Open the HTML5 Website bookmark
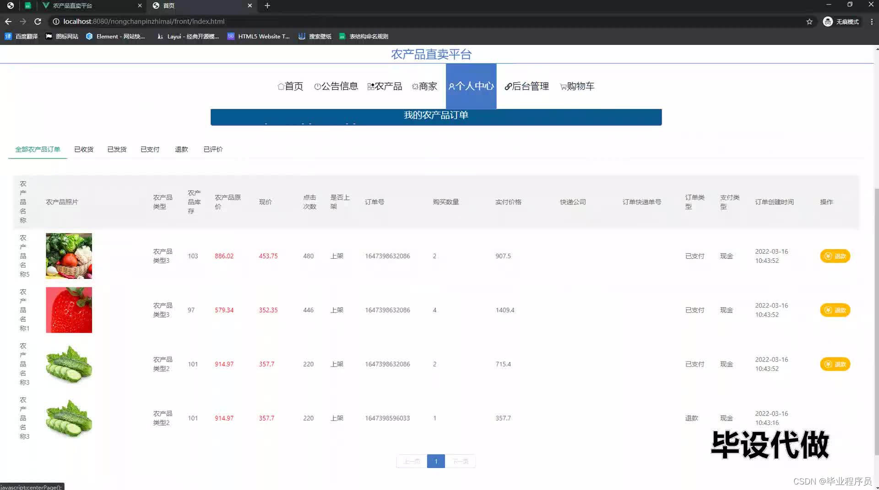Screen dimensions: 879x490 (x=259, y=36)
